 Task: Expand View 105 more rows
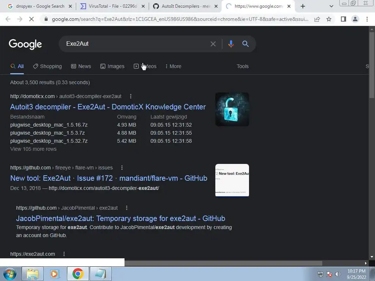pyautogui.click(x=33, y=149)
